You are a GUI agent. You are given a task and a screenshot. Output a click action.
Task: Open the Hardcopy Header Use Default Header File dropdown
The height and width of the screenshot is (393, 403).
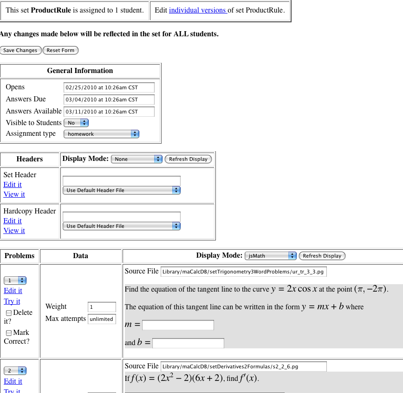(x=122, y=226)
